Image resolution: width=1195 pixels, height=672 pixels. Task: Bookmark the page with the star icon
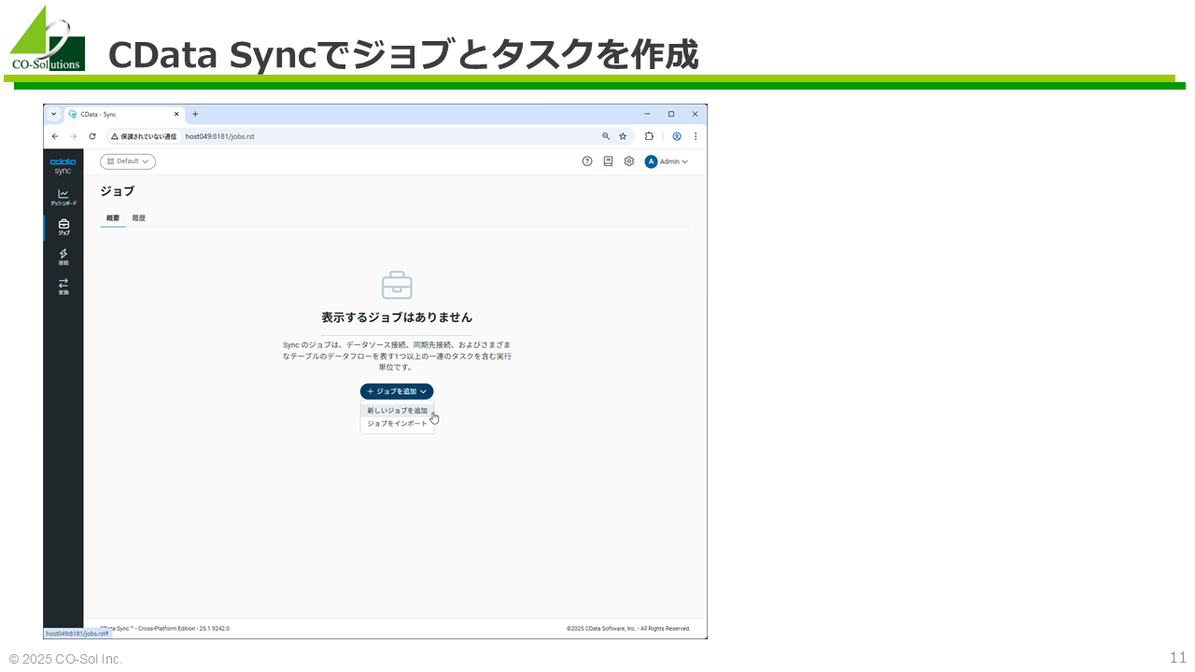(623, 136)
